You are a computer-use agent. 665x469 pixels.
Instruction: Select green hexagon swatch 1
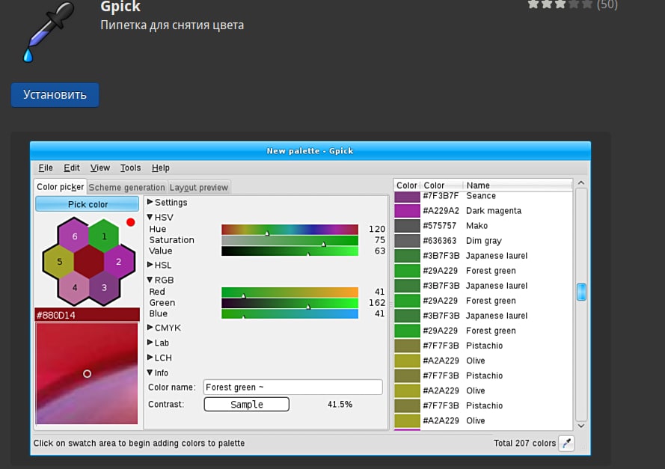[x=104, y=236]
